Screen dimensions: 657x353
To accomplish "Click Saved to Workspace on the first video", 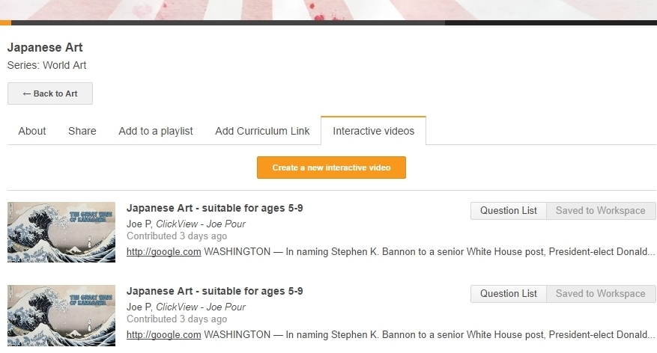I will pos(600,211).
